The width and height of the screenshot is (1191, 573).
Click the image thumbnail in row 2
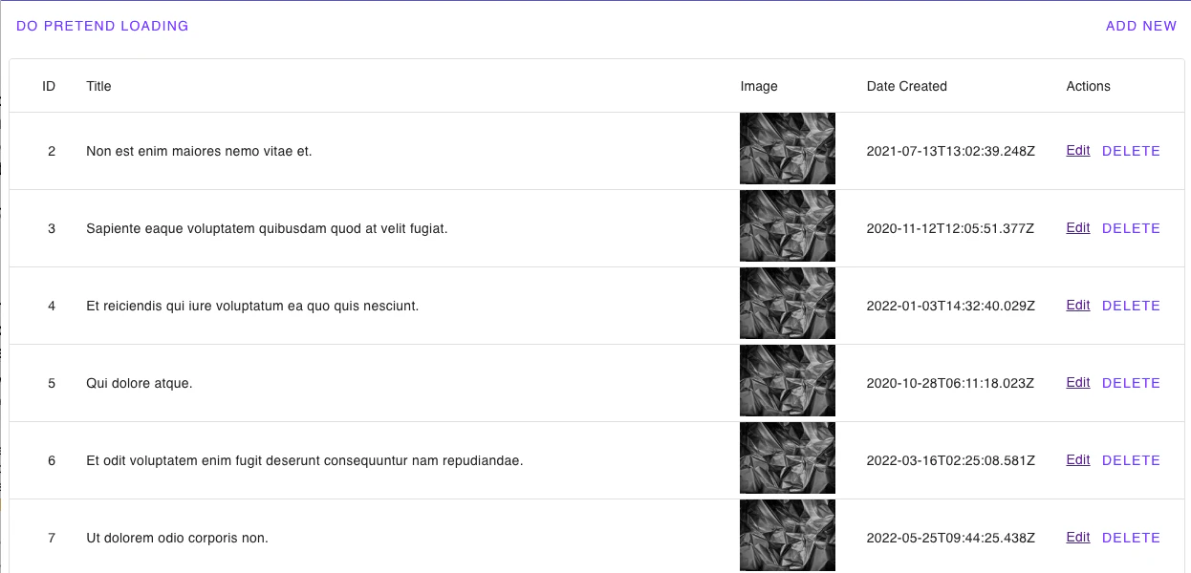[x=788, y=149]
